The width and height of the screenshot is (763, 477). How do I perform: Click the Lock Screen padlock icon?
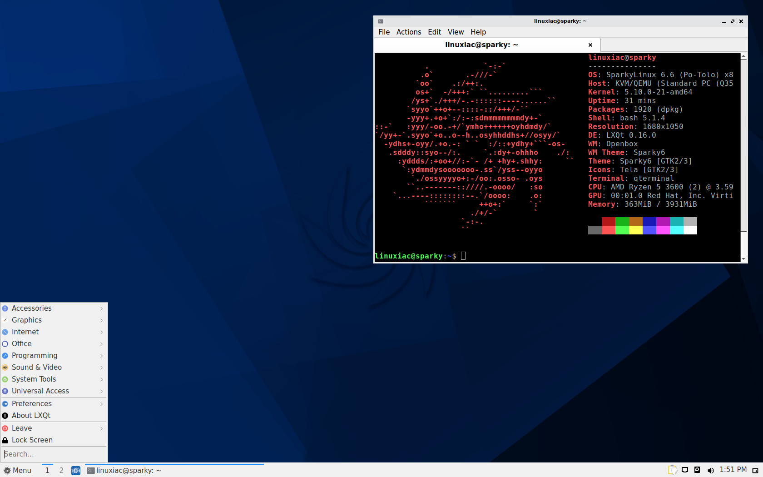pyautogui.click(x=5, y=440)
